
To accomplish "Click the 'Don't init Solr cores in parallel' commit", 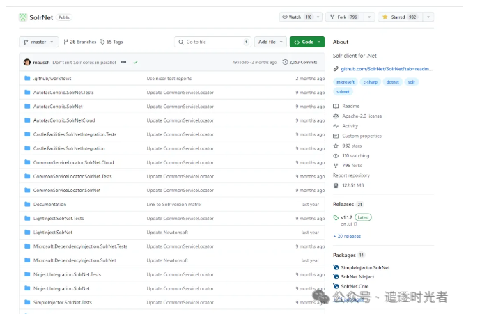I will point(84,62).
